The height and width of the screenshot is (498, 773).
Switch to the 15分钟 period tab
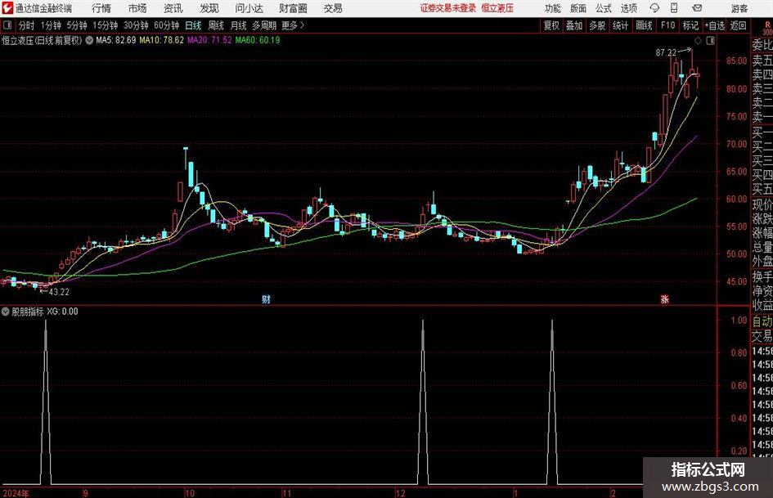click(x=105, y=25)
